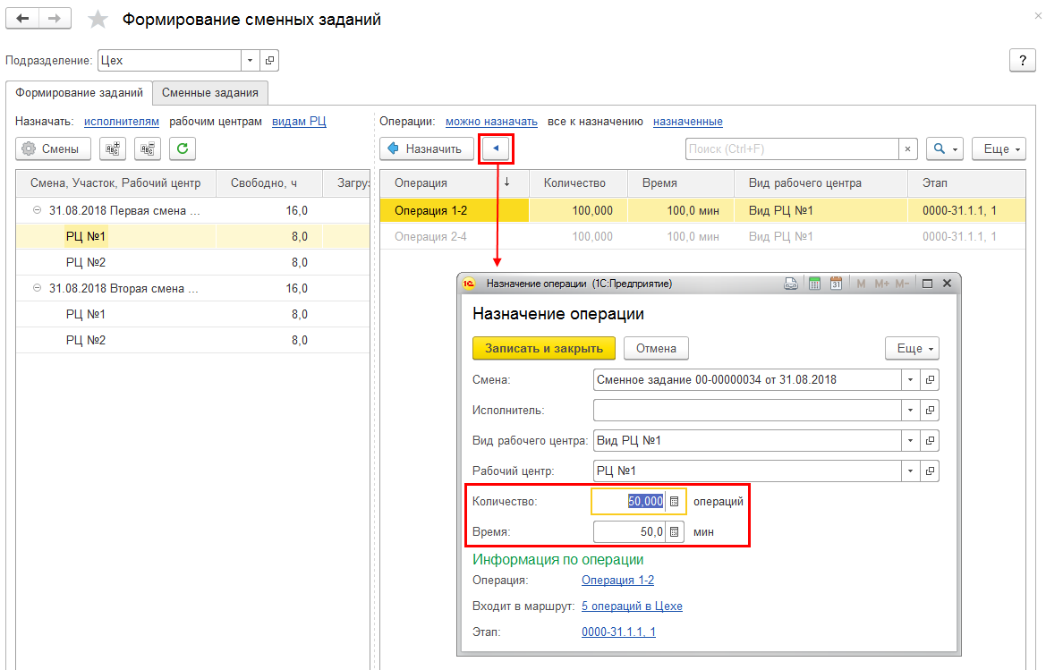Open the Рабочий центр dropdown
The image size is (1046, 670).
[x=911, y=471]
